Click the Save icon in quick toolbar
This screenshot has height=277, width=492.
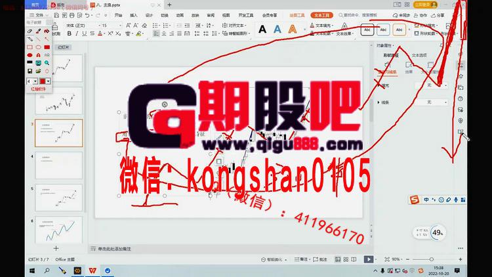[x=56, y=15]
